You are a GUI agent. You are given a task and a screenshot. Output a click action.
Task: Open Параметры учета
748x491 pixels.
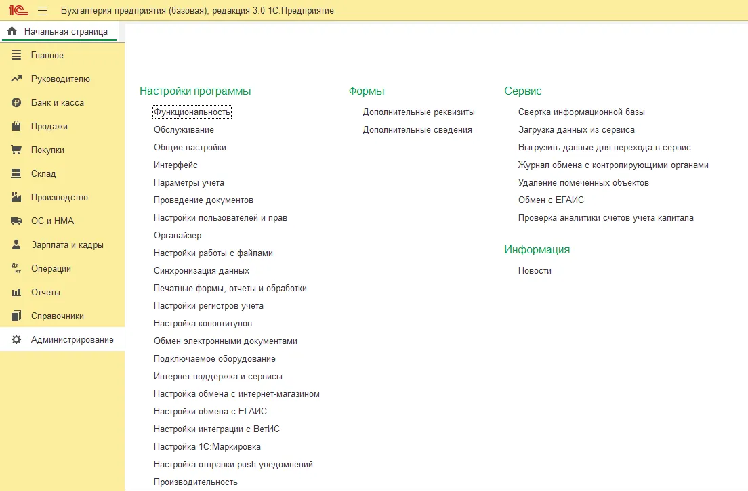(189, 183)
